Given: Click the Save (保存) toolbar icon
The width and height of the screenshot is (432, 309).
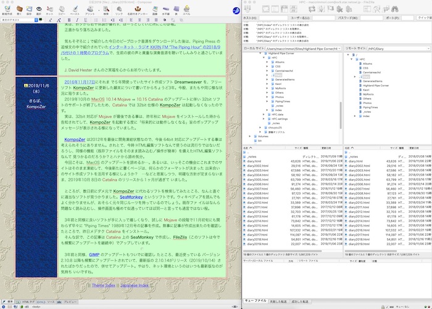Looking at the screenshot, I should point(30,10).
